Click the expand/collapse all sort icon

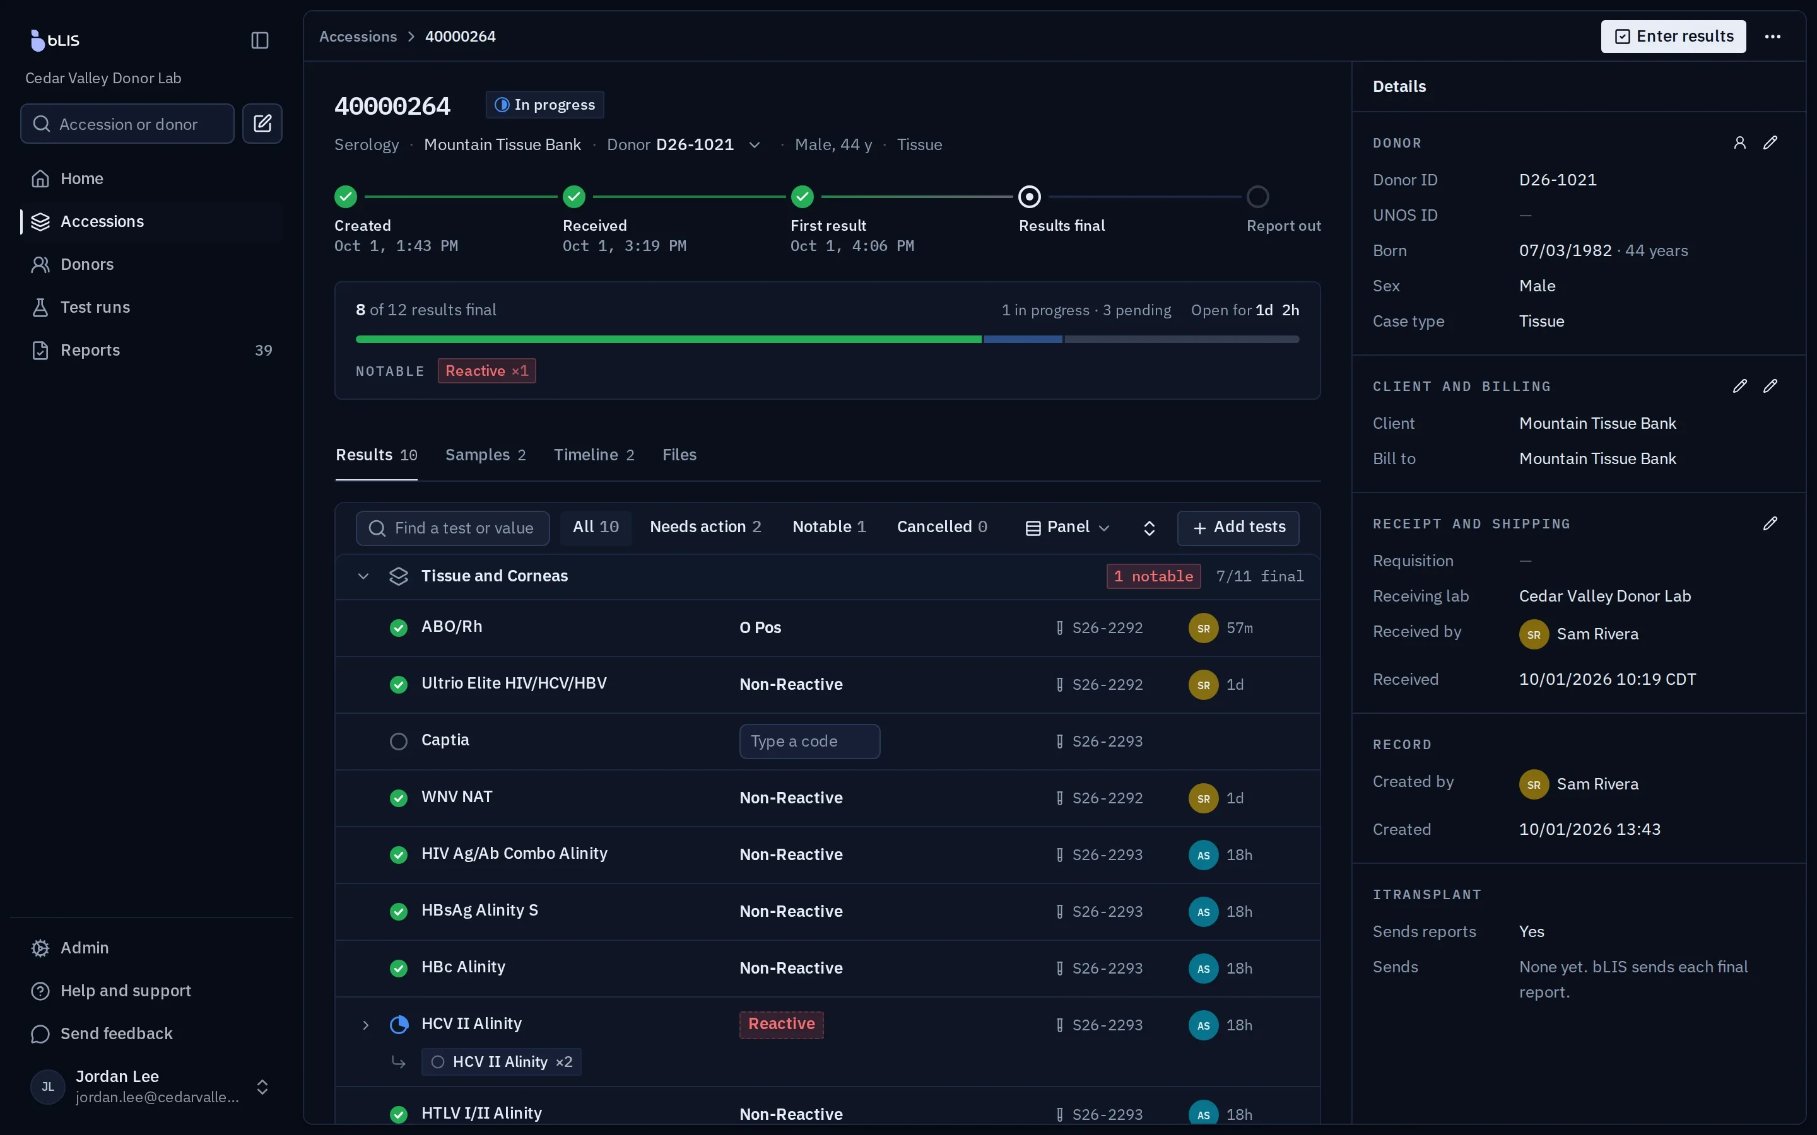coord(1149,528)
